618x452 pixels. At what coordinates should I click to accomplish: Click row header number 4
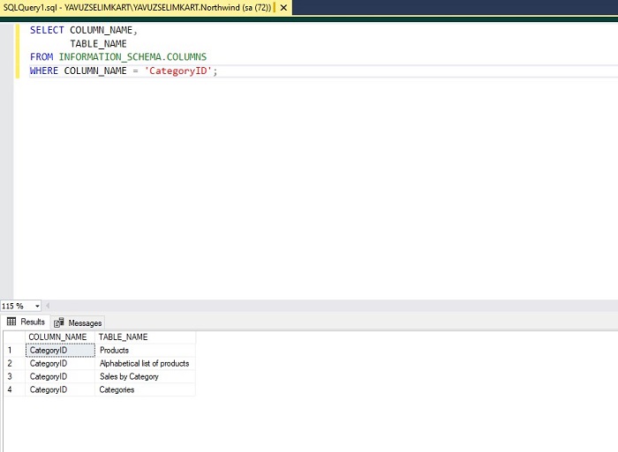pyautogui.click(x=14, y=389)
